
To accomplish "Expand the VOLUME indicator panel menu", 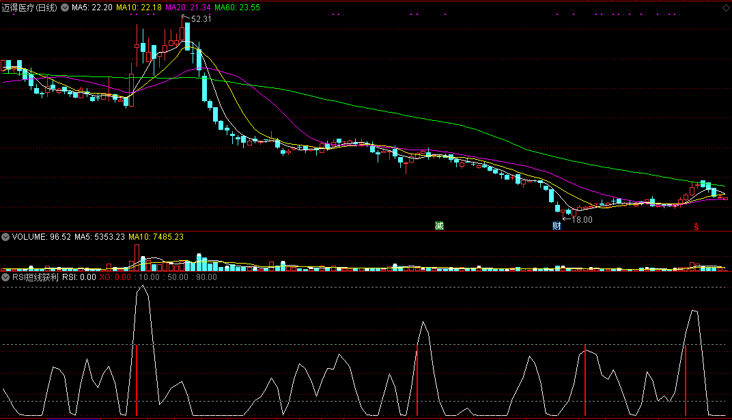I will click(5, 237).
